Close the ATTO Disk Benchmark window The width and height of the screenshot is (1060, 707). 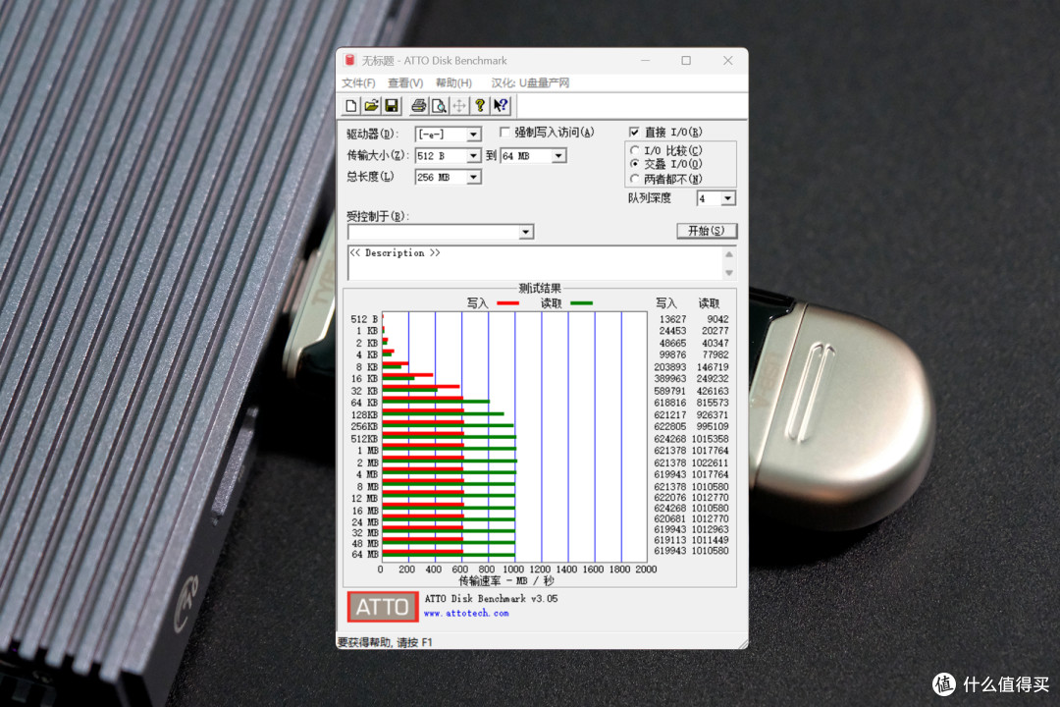pyautogui.click(x=728, y=61)
